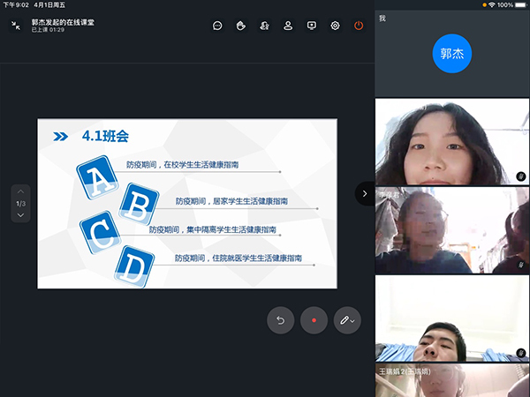Select the red dot laser pointer button
530x397 pixels.
click(314, 320)
